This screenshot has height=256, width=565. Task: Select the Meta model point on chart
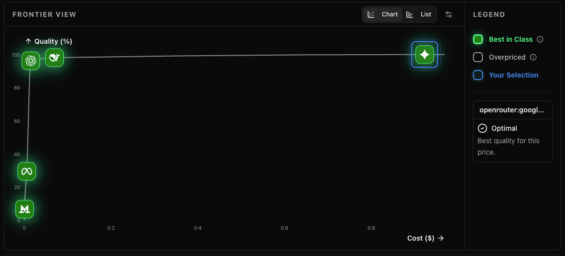coord(27,171)
